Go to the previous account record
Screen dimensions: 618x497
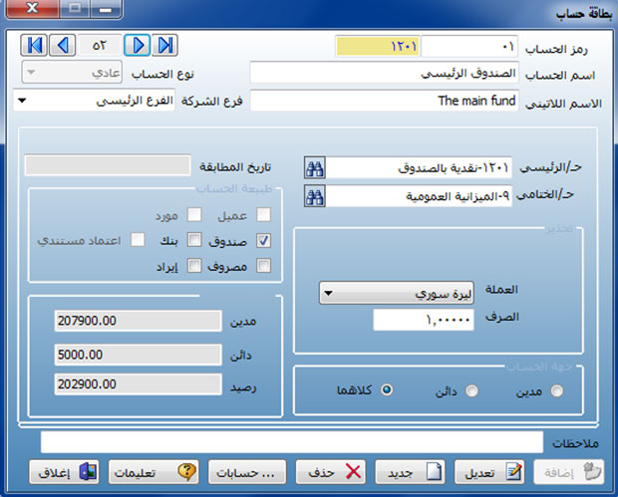[x=63, y=46]
